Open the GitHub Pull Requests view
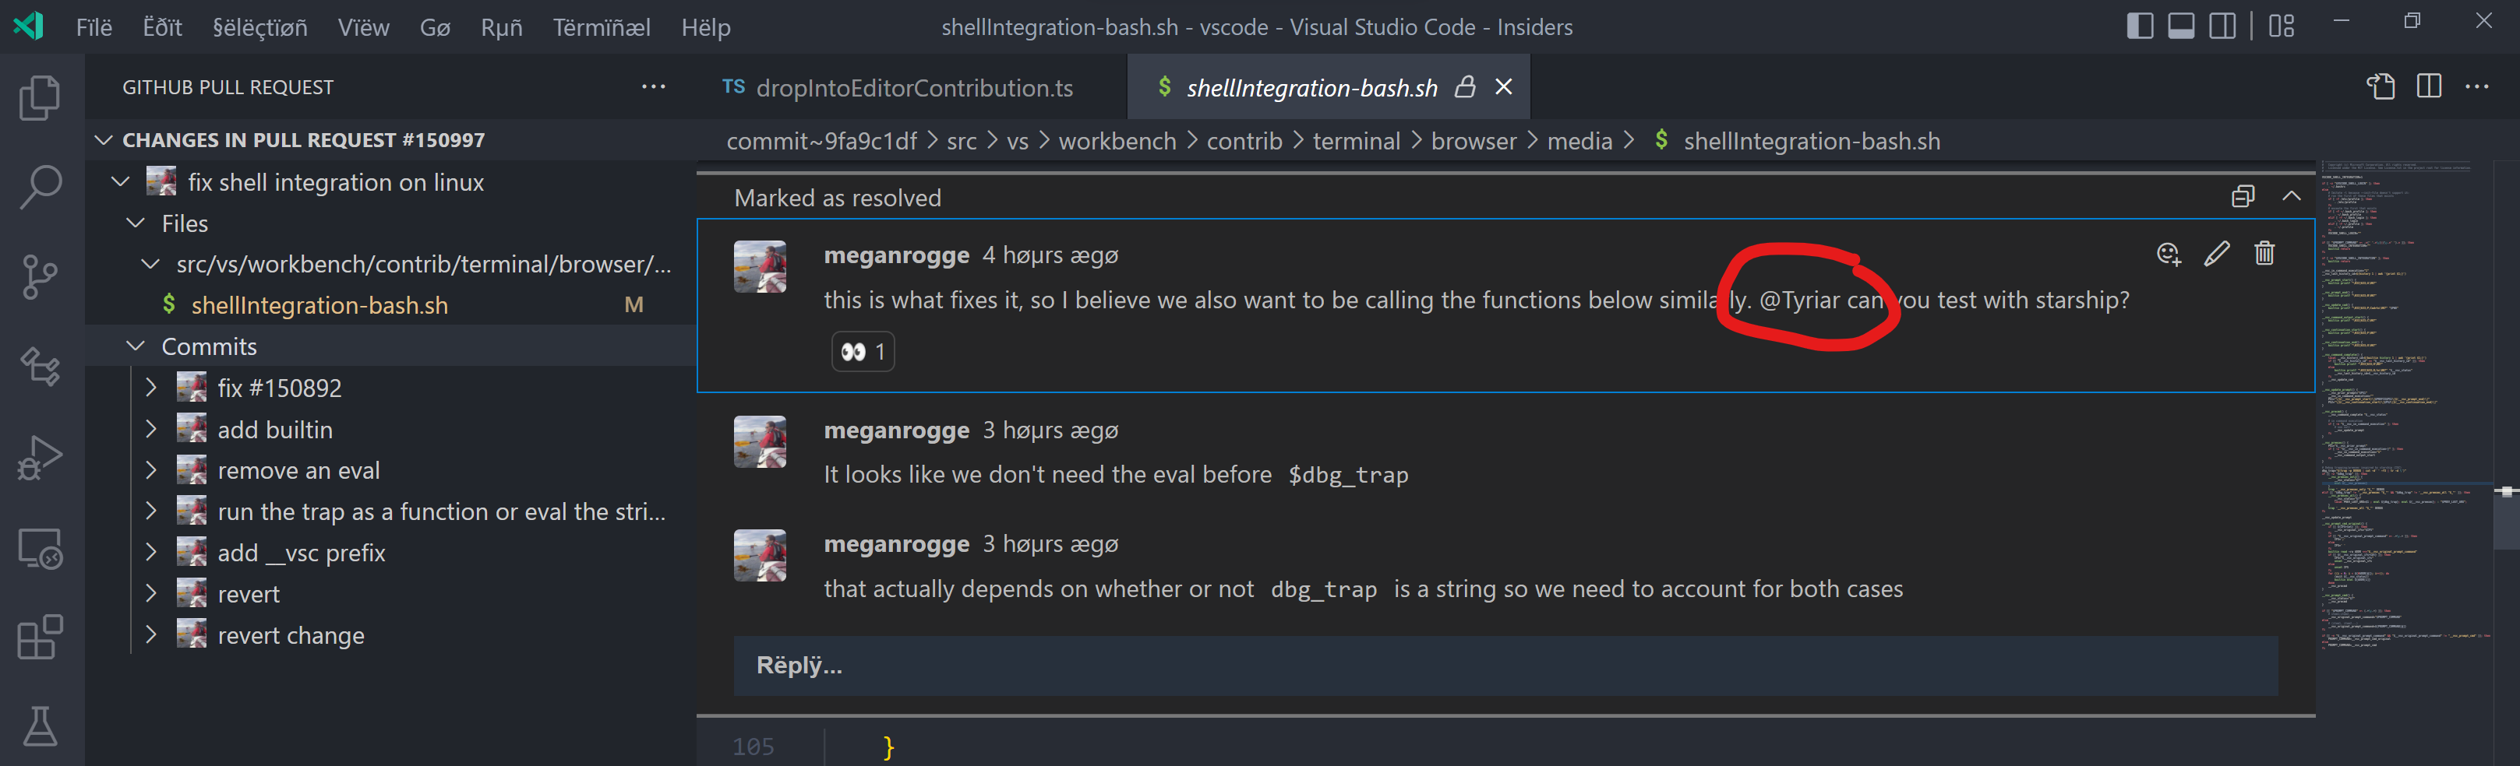 40,367
